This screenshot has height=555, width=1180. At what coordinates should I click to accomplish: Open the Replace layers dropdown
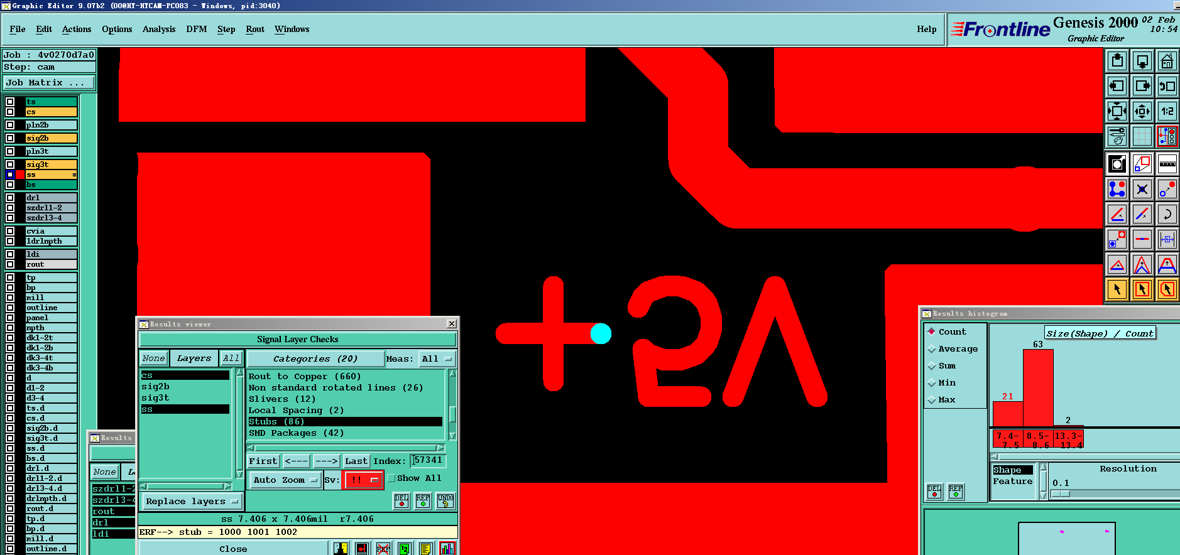[x=192, y=502]
